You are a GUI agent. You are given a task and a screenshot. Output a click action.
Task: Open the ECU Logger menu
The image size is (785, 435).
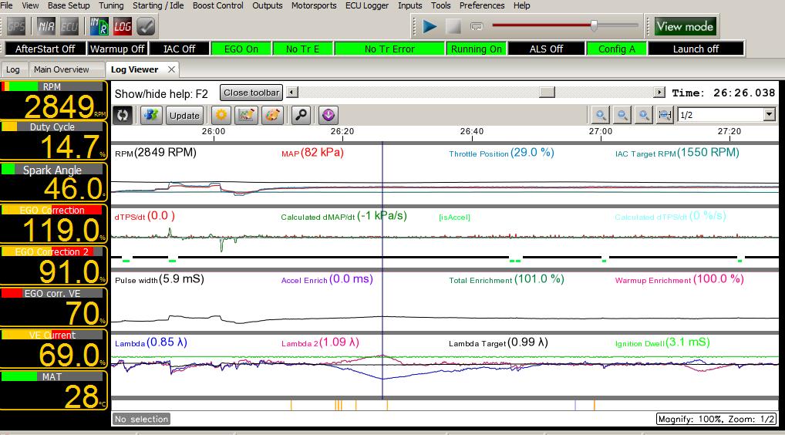(367, 5)
